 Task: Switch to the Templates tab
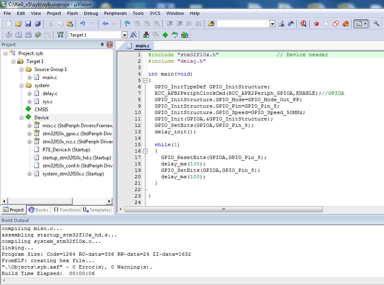[x=96, y=210]
